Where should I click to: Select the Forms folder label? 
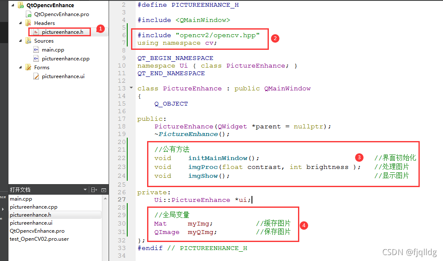click(41, 67)
